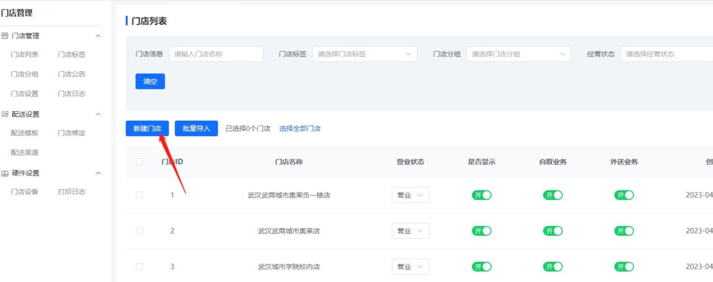Screen dimensions: 713x282
Task: Click store name 武汉城市学院校内店
Action: coord(289,267)
